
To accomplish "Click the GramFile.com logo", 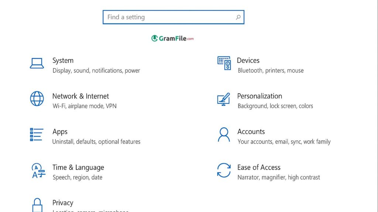I will click(x=172, y=38).
